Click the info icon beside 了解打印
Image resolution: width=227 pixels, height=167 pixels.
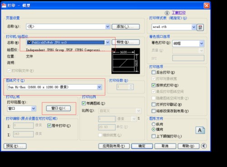[x=167, y=13]
